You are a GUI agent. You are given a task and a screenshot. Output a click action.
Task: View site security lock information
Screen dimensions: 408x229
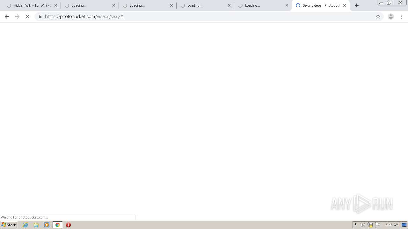(x=40, y=17)
